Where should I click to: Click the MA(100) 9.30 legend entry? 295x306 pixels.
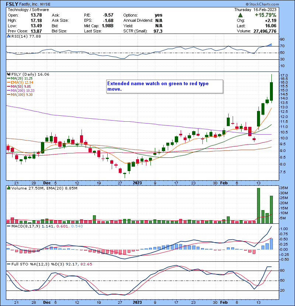tap(20, 95)
